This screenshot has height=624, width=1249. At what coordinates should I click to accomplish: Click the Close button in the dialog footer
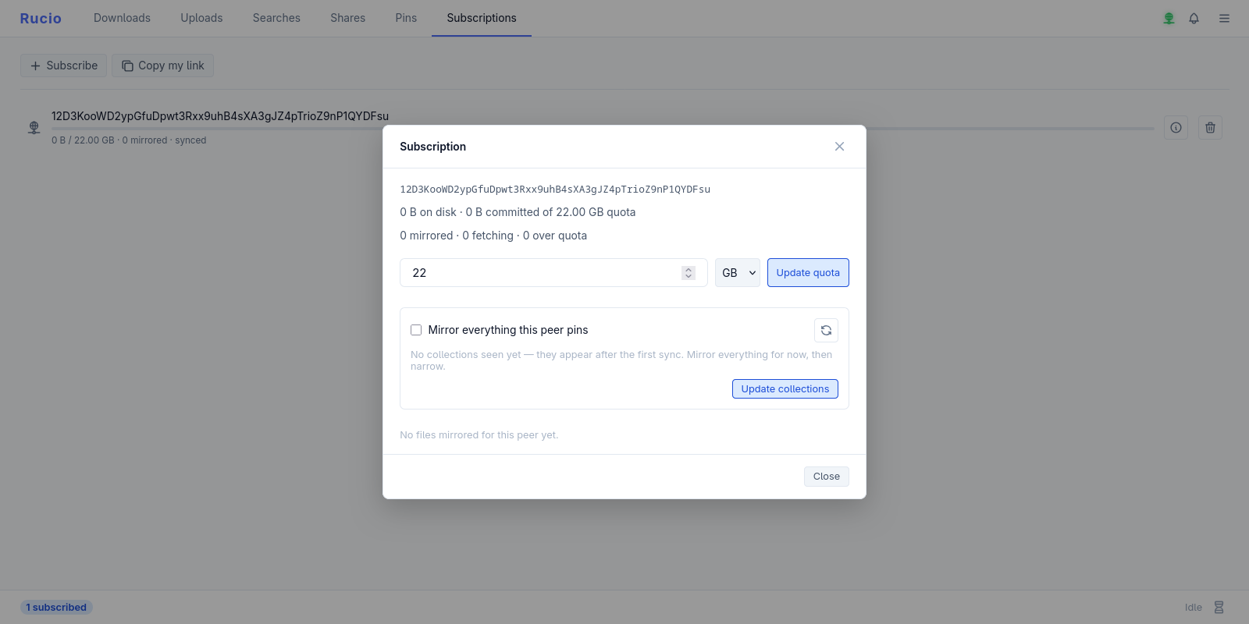pos(827,477)
